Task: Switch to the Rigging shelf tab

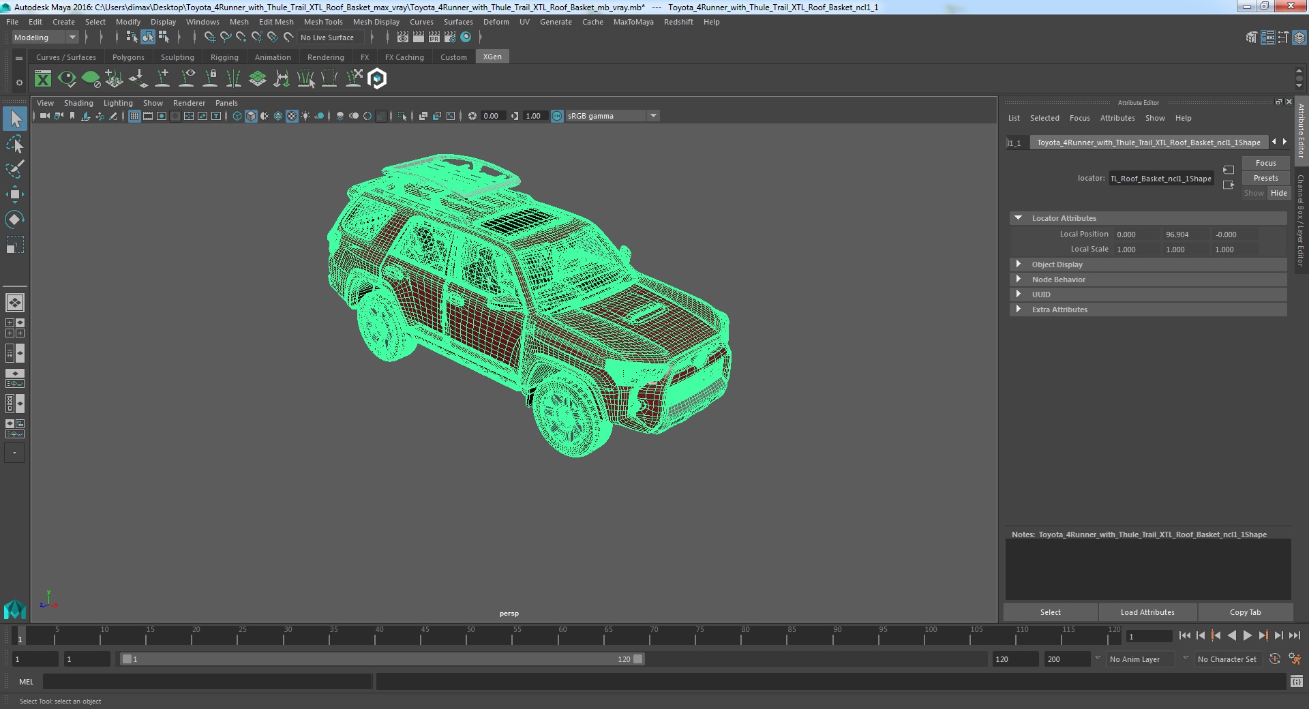Action: coord(224,57)
